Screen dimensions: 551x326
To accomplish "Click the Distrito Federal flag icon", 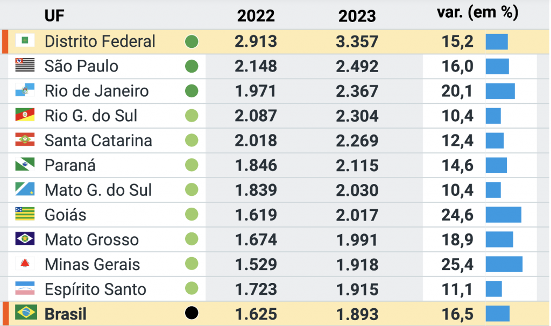I will tap(25, 41).
